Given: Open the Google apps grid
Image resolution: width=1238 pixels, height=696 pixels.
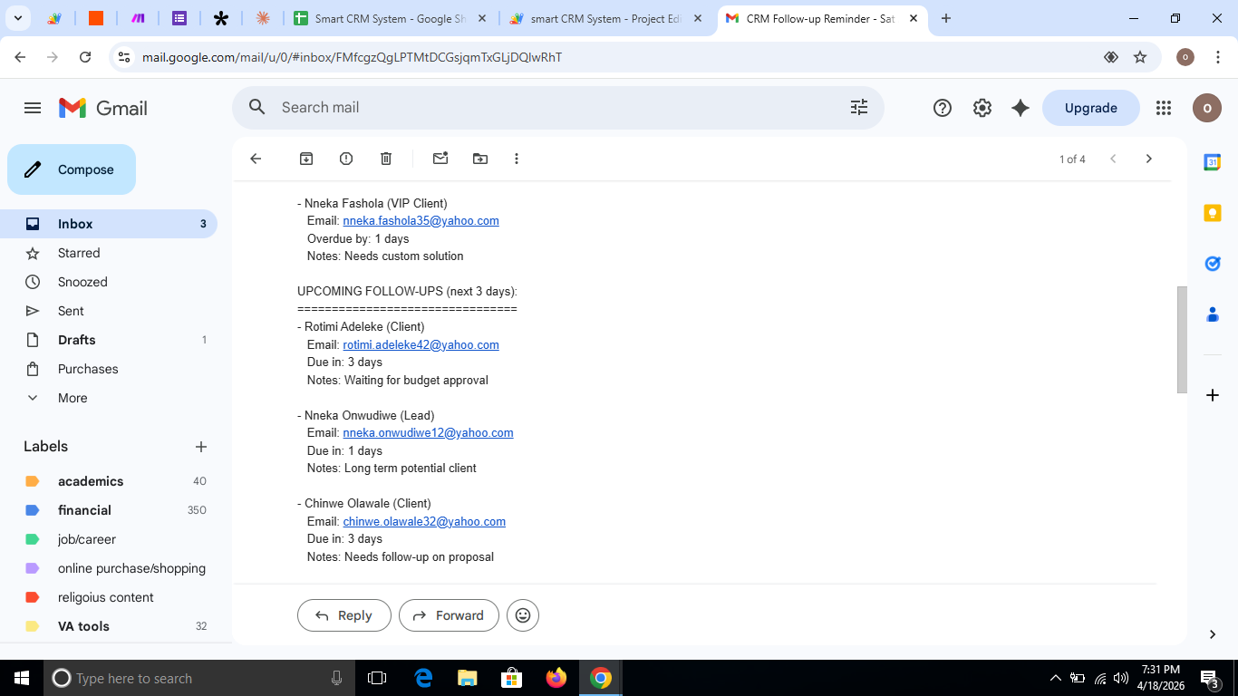Looking at the screenshot, I should pos(1164,108).
